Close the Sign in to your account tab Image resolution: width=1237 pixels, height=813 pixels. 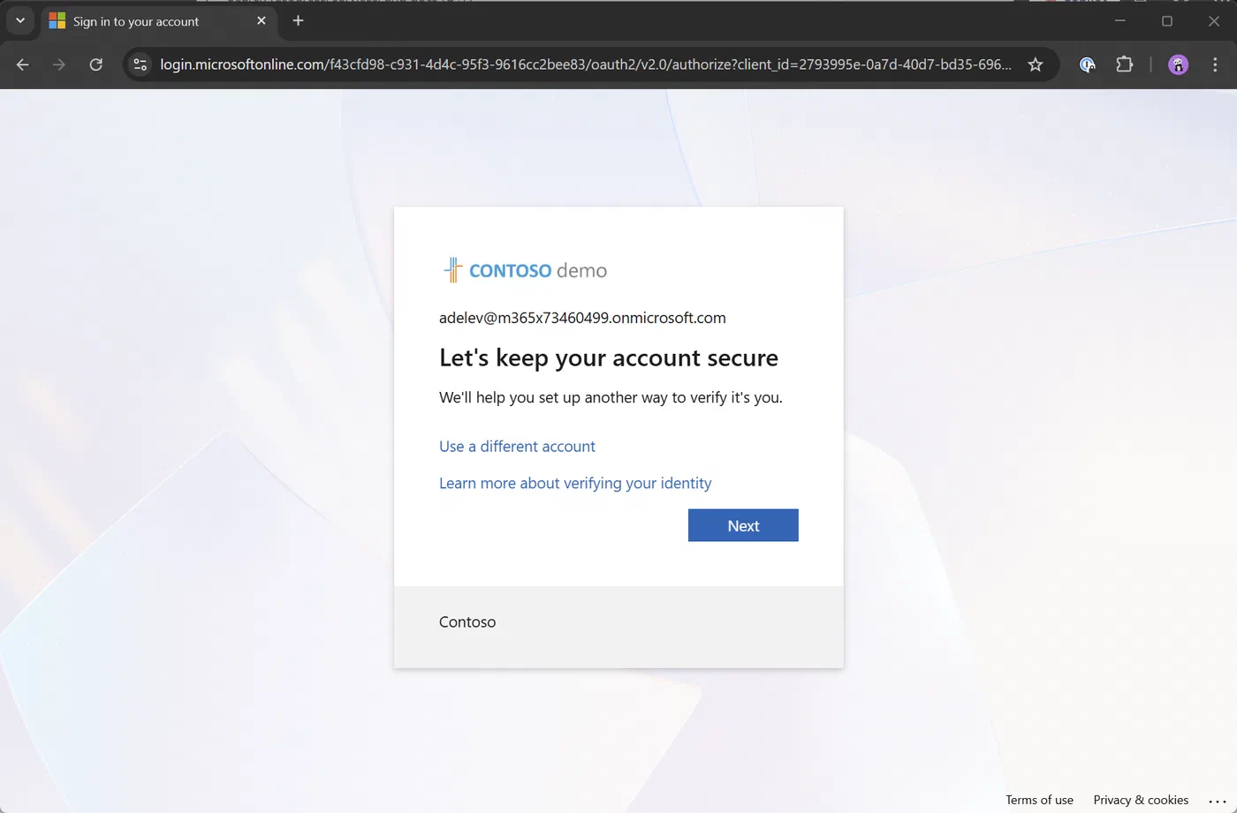pos(262,21)
